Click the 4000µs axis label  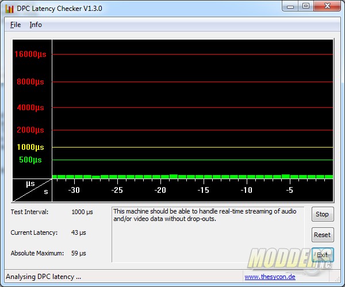point(30,107)
